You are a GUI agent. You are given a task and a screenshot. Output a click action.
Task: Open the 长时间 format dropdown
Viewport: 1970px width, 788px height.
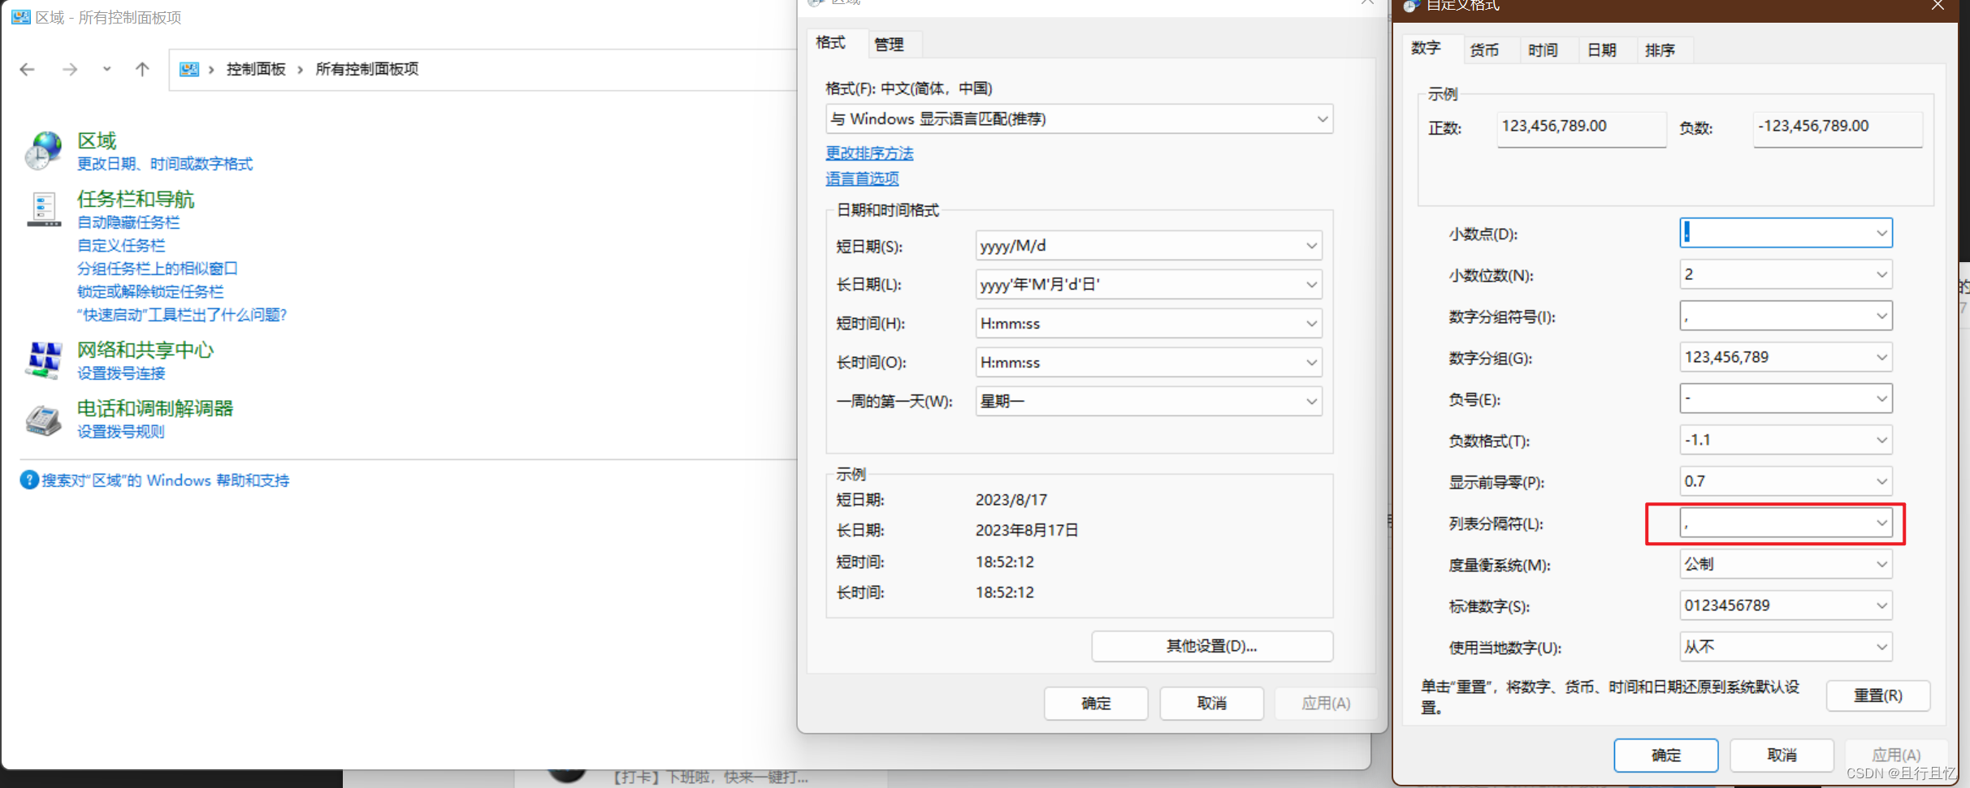click(1149, 363)
